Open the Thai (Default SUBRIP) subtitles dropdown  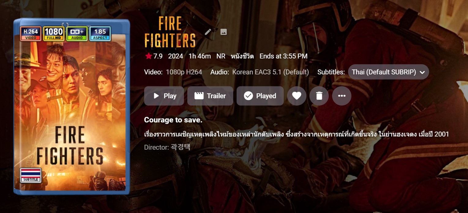(x=388, y=72)
